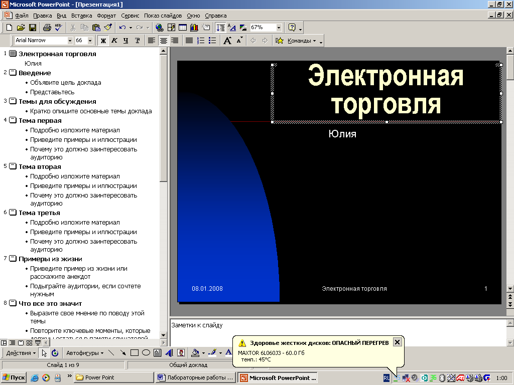Open the Вид menu

point(61,16)
